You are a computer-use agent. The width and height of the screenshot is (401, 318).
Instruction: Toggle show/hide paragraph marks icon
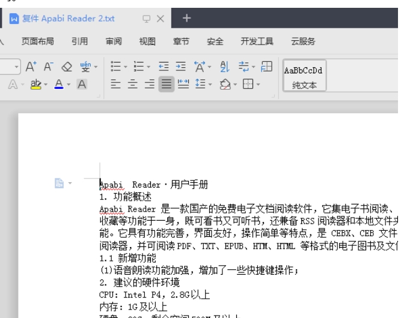[x=243, y=67]
